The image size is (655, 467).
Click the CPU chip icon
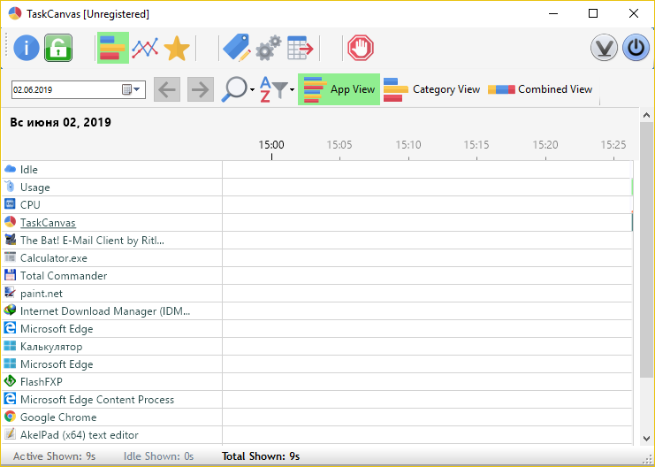coord(10,204)
